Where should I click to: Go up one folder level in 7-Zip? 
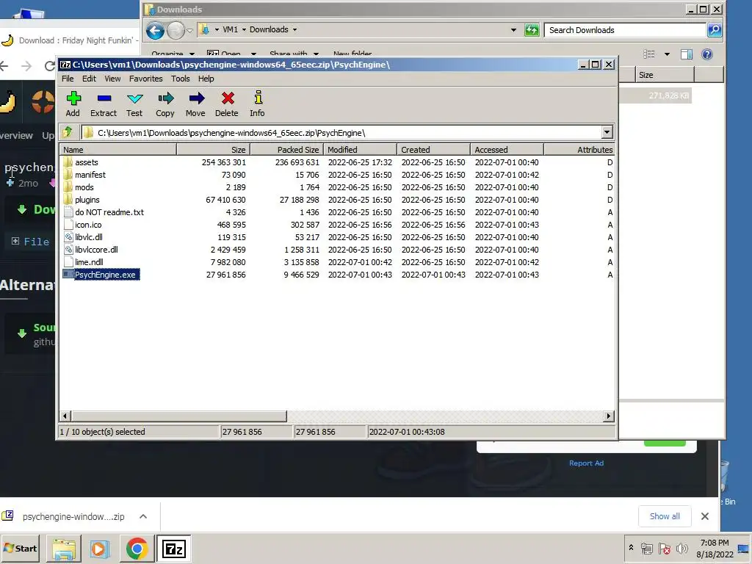(x=68, y=132)
